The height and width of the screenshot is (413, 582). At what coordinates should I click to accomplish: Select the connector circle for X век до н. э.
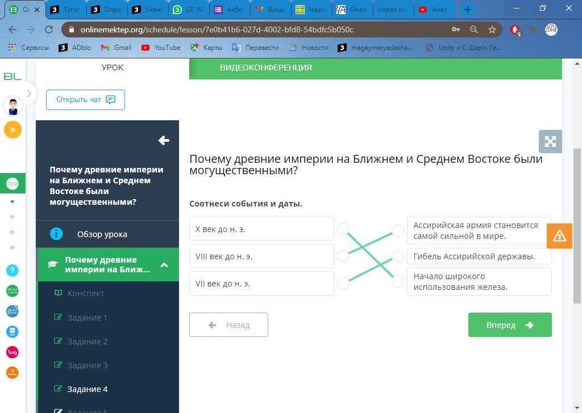pyautogui.click(x=343, y=229)
